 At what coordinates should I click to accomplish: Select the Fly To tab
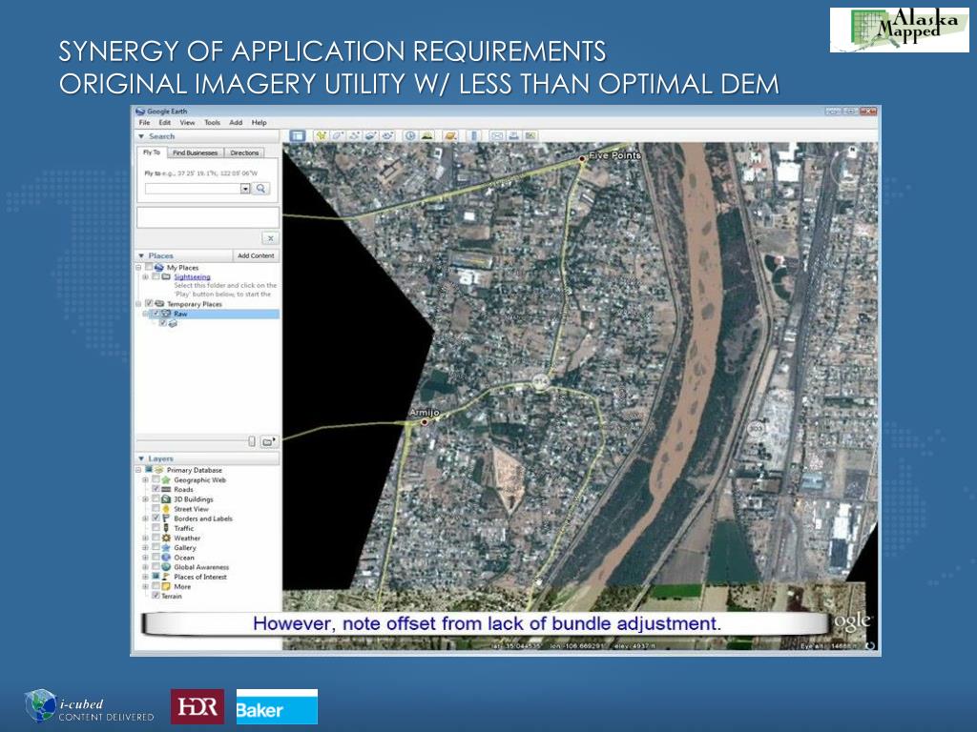pos(152,152)
